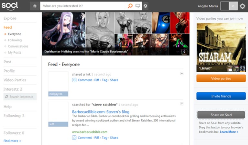The height and width of the screenshot is (145, 248).
Task: Click the magnifier icon in Search interests
Action: [6, 96]
